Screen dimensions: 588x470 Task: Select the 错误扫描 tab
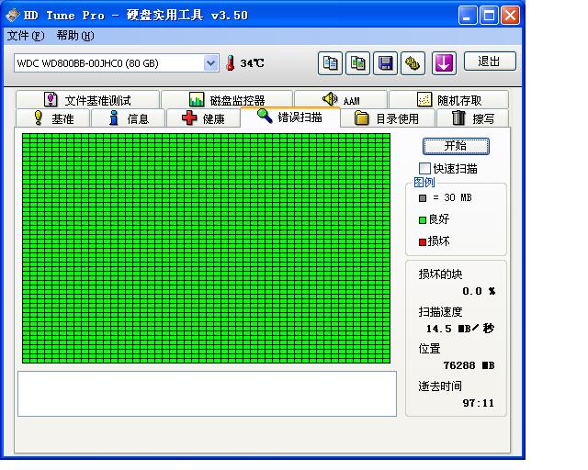[290, 117]
